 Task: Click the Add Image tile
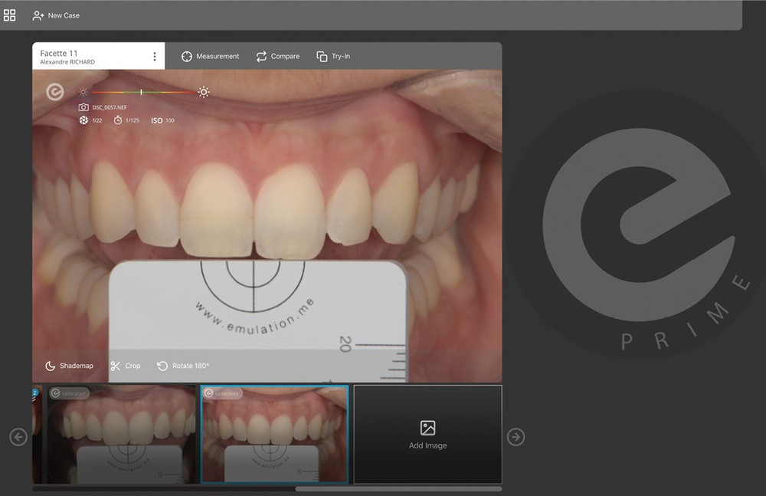(427, 434)
